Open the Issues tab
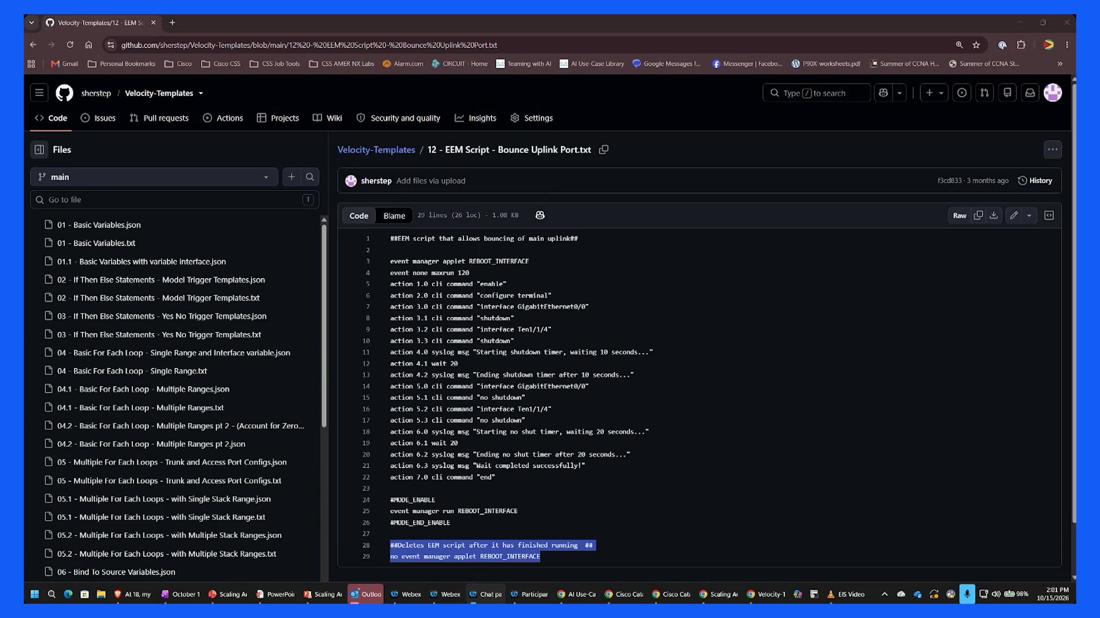This screenshot has width=1100, height=618. point(98,118)
